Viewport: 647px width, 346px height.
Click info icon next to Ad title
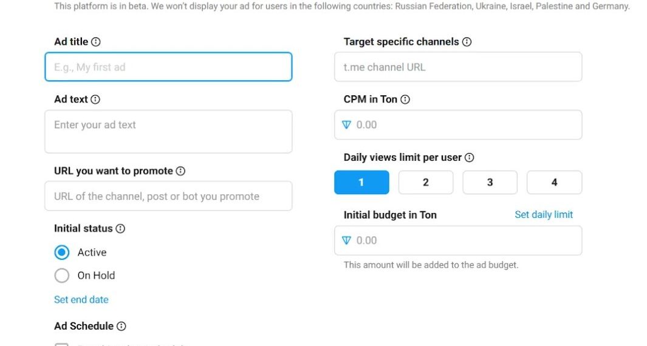[x=96, y=42]
